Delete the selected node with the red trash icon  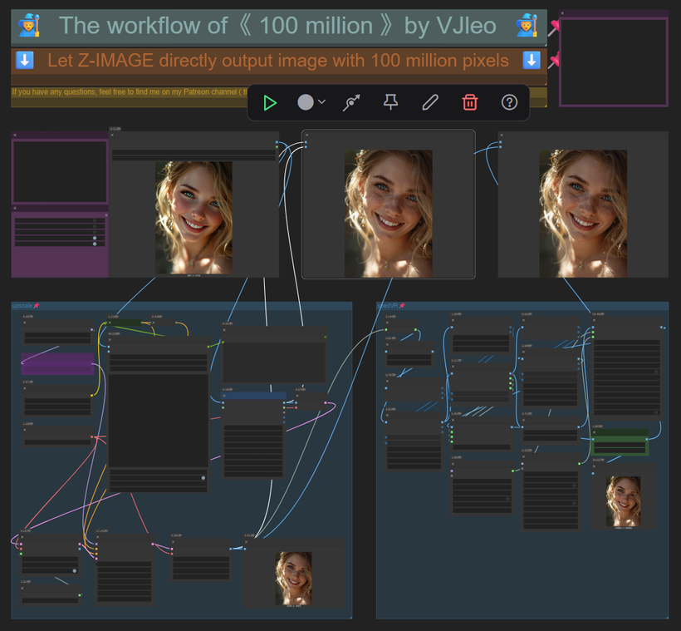coord(470,102)
